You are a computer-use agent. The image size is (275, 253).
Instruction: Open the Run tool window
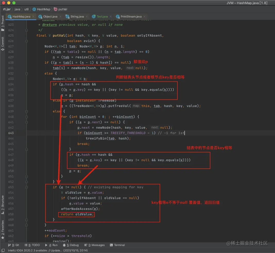point(51,245)
